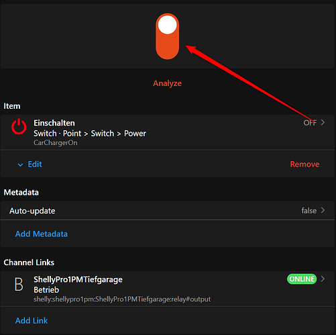Click the CarChargerOn item name text

pos(56,143)
